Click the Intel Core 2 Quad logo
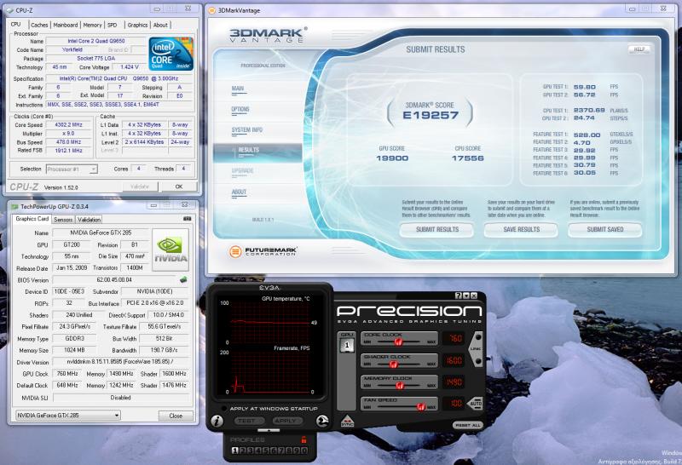The width and height of the screenshot is (682, 465). click(x=171, y=54)
